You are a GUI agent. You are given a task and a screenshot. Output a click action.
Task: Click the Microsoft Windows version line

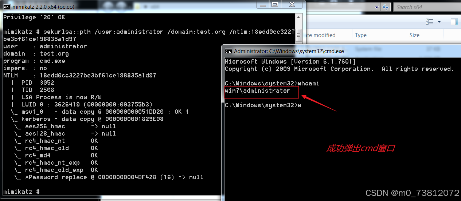tap(290, 62)
